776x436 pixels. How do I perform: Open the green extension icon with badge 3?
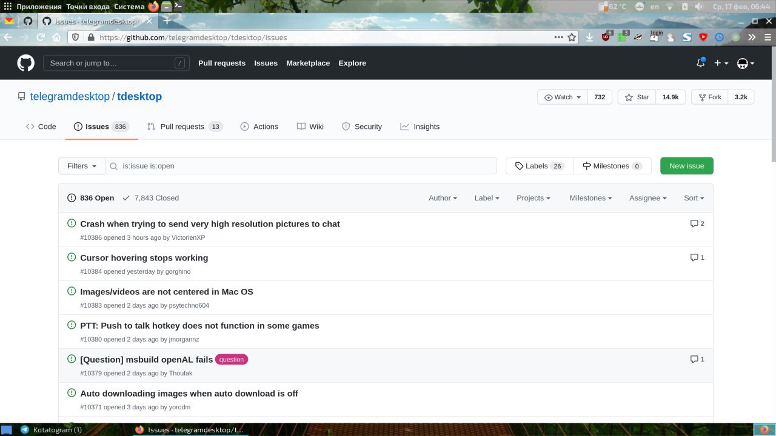point(622,37)
